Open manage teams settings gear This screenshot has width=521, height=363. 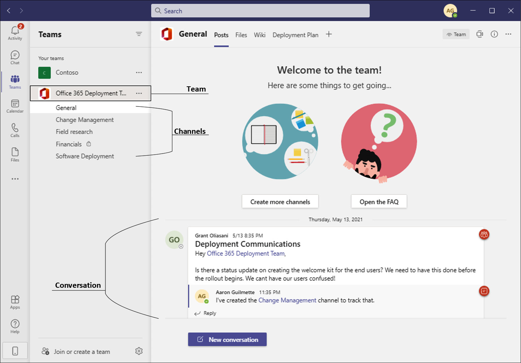[x=139, y=351]
